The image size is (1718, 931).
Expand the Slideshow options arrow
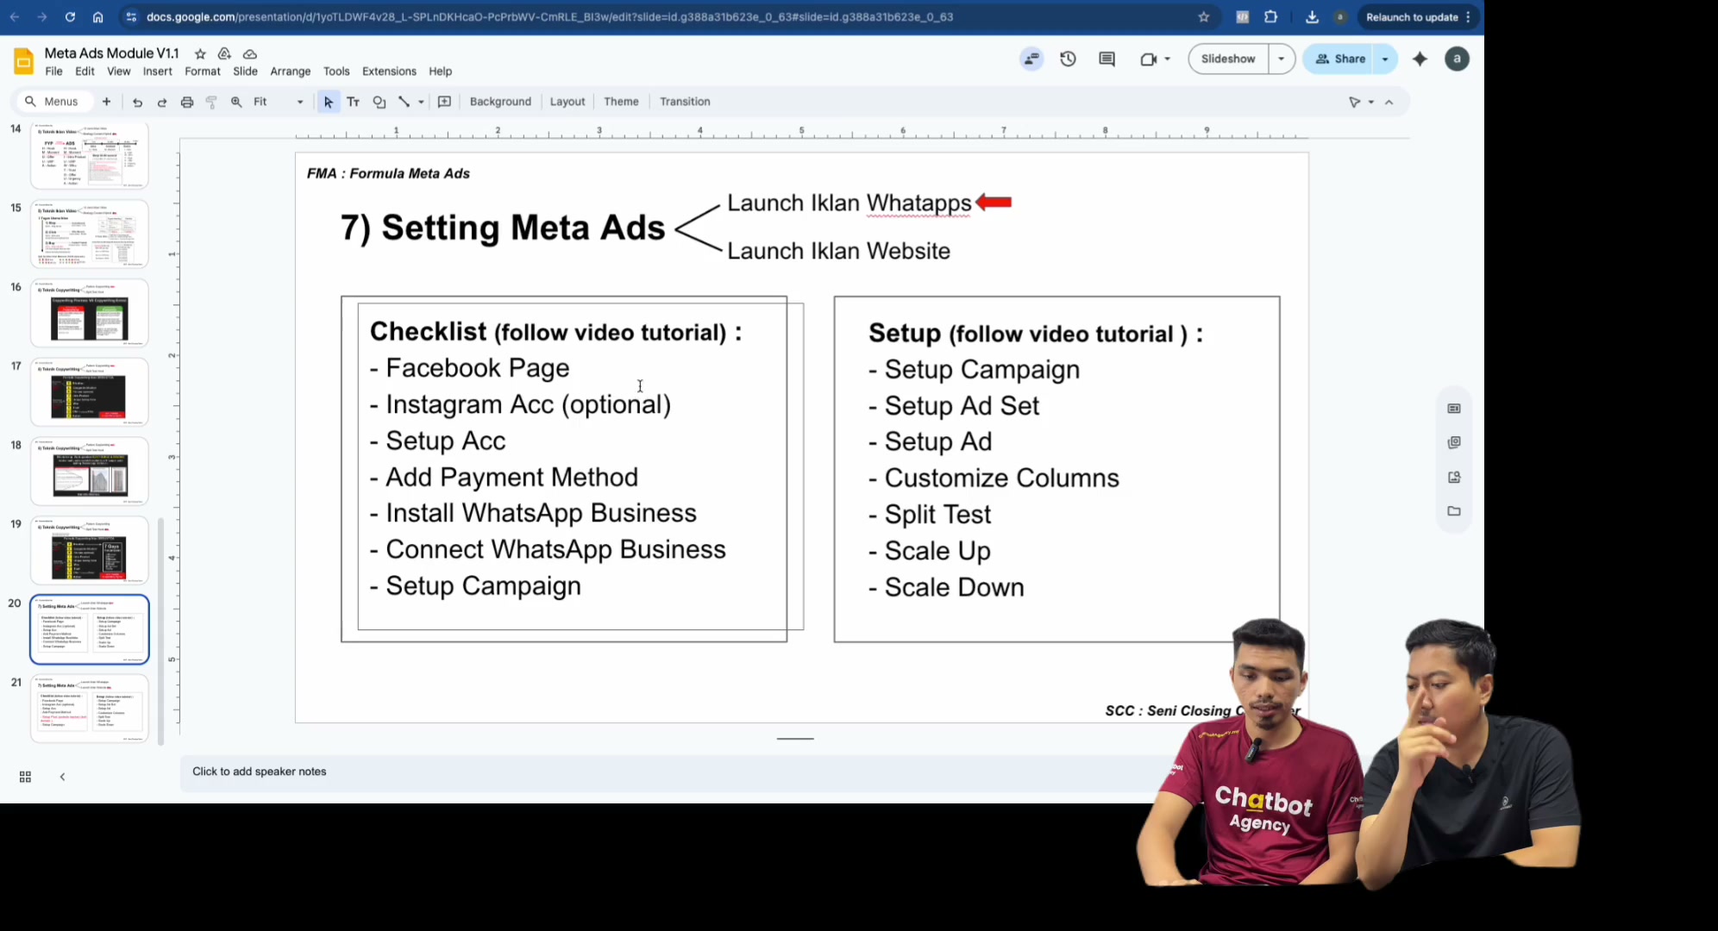(1282, 59)
